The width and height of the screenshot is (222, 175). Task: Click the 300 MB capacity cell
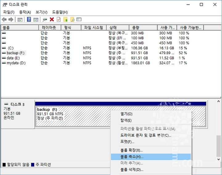point(137,33)
